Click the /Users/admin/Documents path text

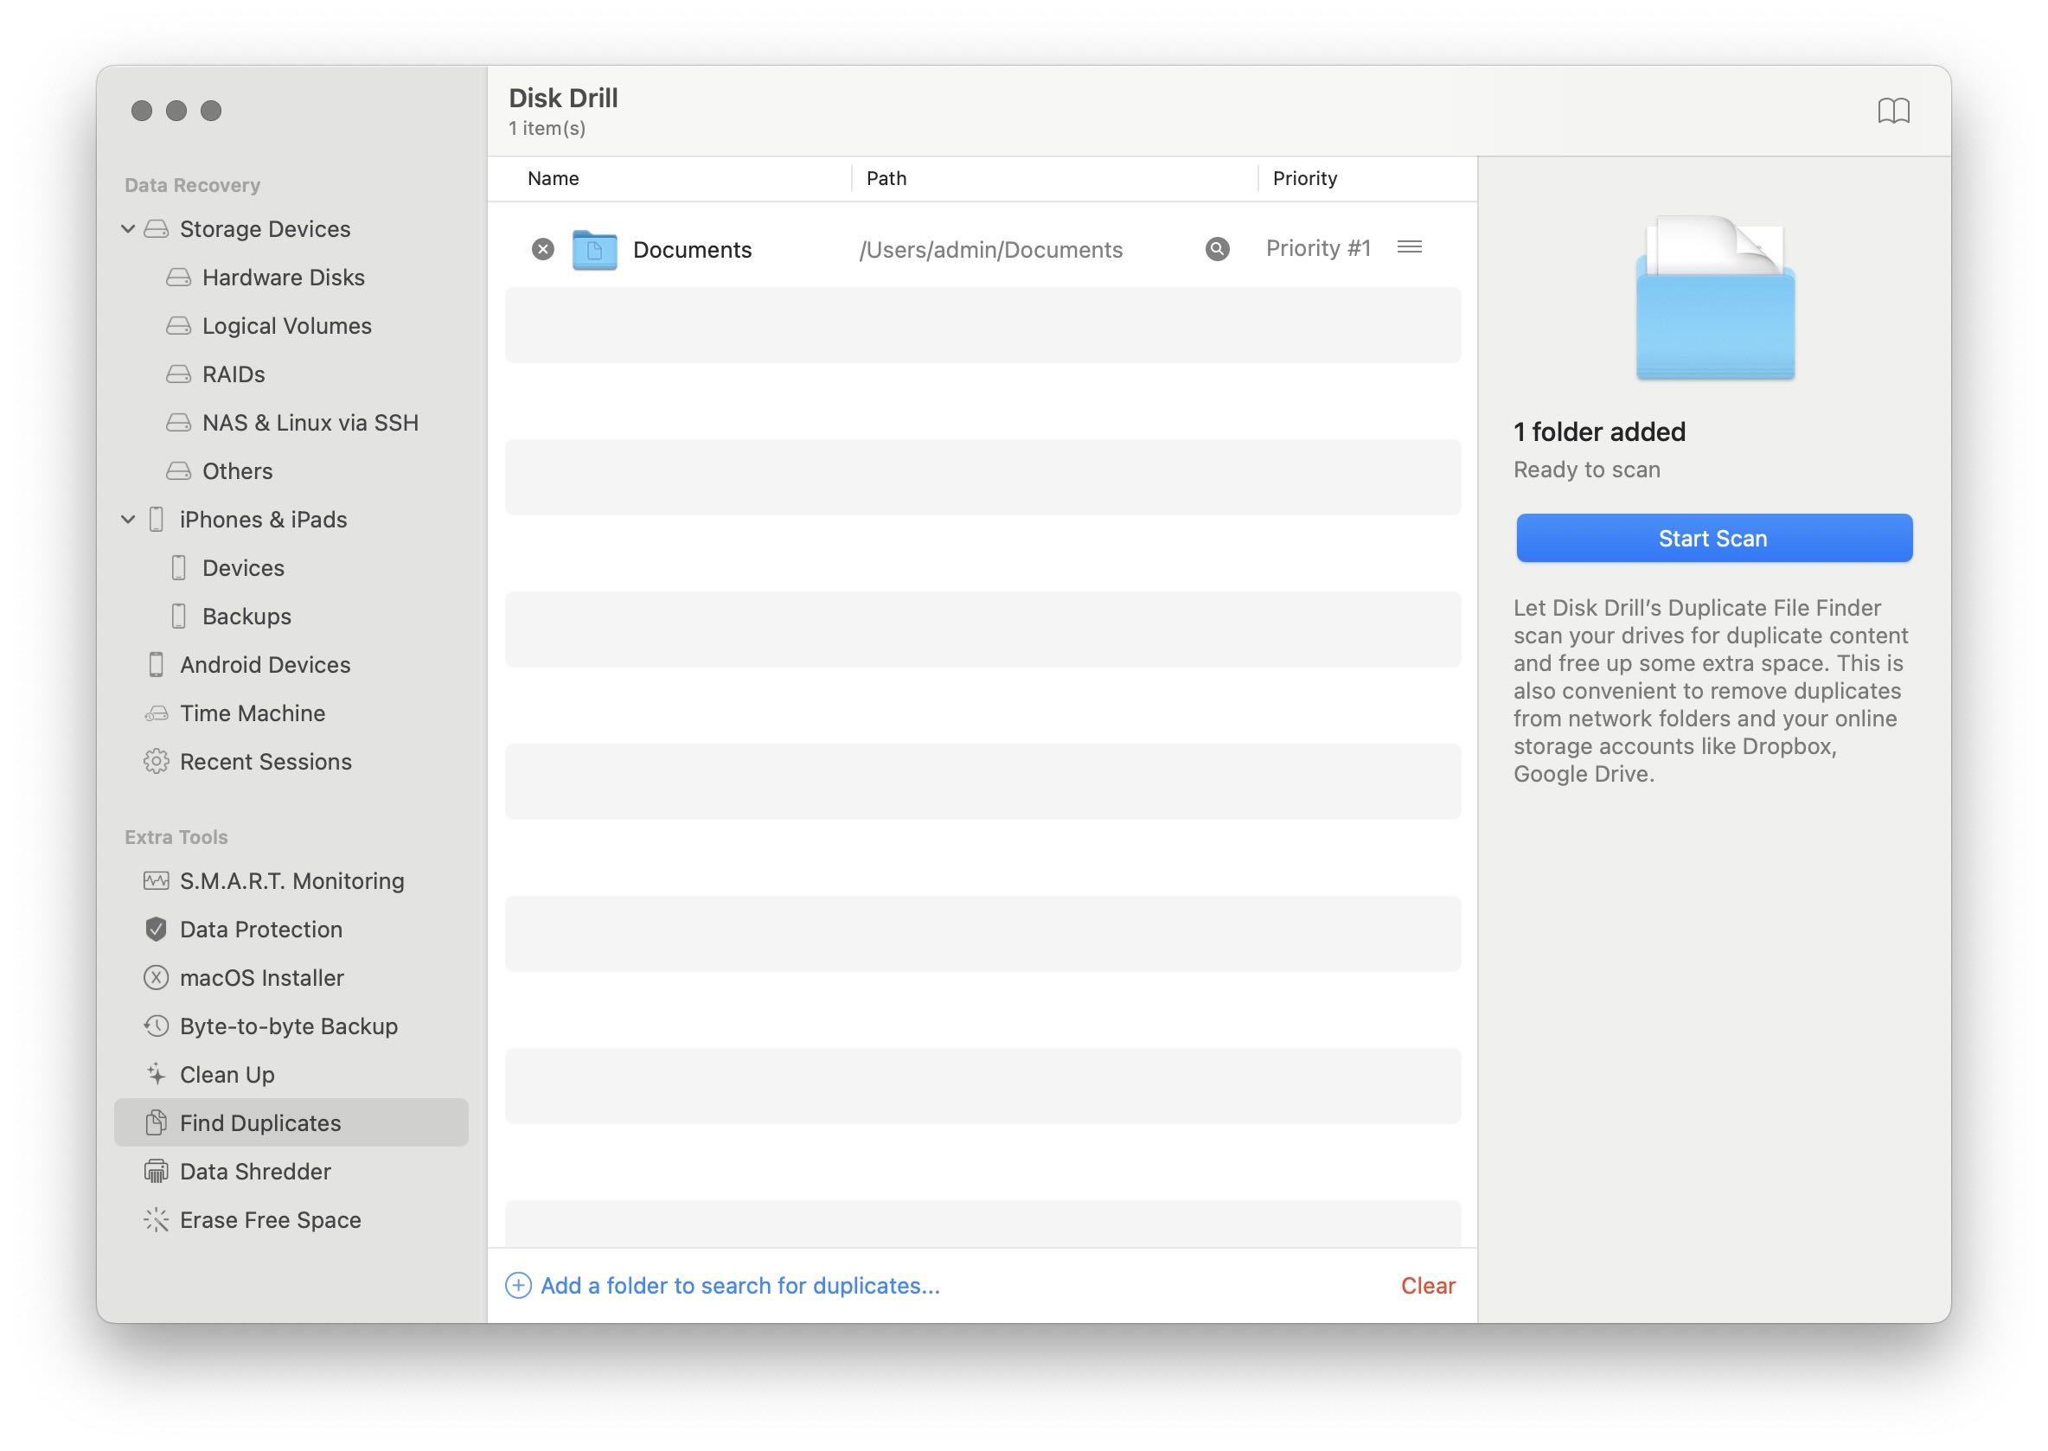coord(990,249)
